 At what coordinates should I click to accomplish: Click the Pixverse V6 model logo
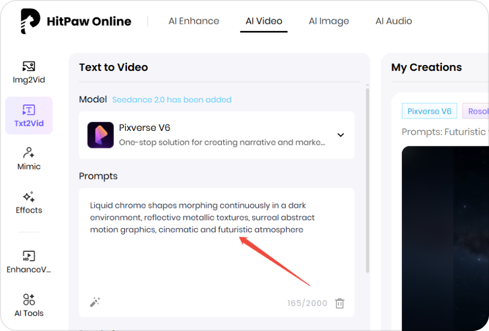click(x=100, y=135)
